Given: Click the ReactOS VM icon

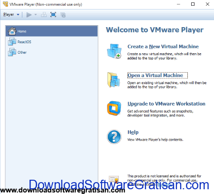Looking at the screenshot, I should click(x=12, y=41).
